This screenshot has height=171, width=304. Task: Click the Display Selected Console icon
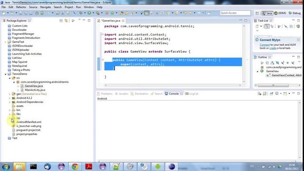tap(276, 94)
